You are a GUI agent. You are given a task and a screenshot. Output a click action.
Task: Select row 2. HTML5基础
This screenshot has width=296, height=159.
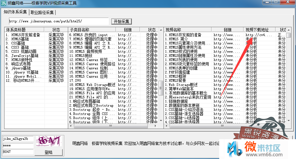(17, 39)
